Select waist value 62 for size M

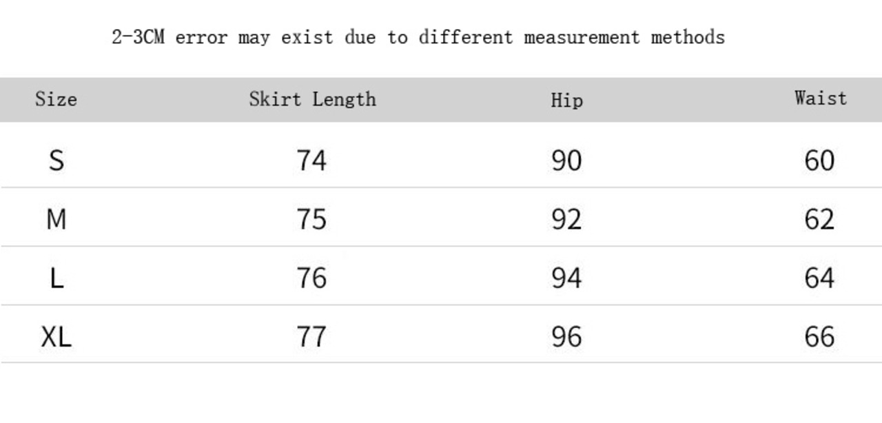[819, 220]
